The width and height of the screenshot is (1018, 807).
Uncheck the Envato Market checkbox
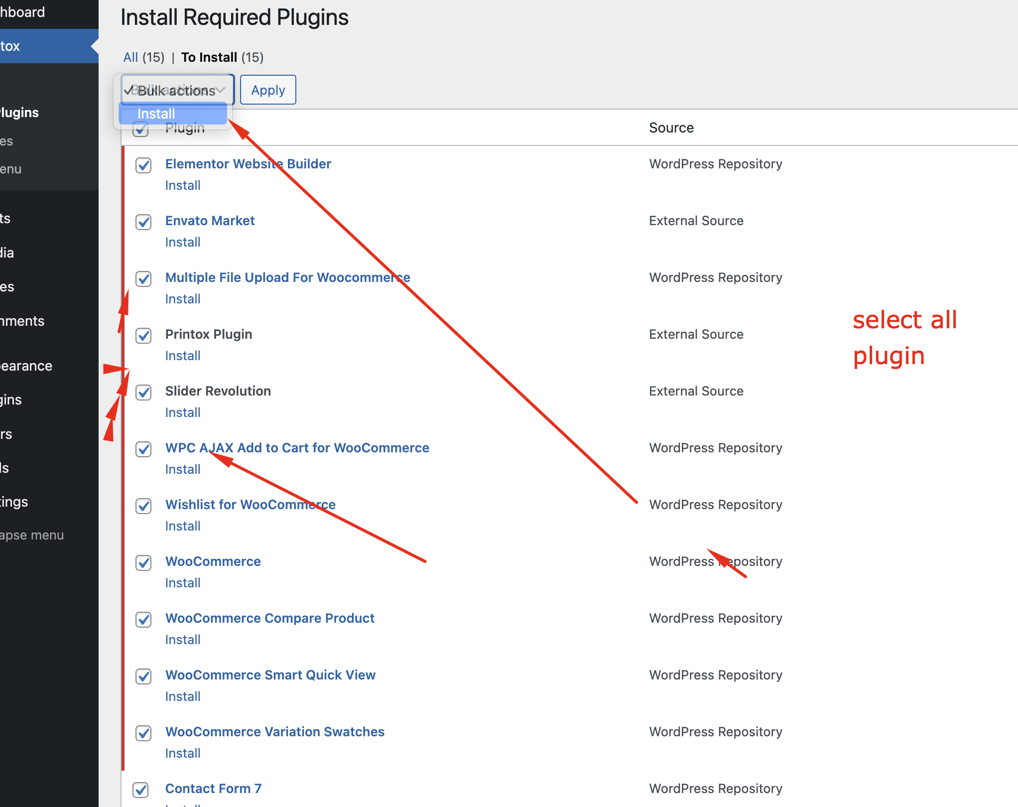click(x=143, y=222)
